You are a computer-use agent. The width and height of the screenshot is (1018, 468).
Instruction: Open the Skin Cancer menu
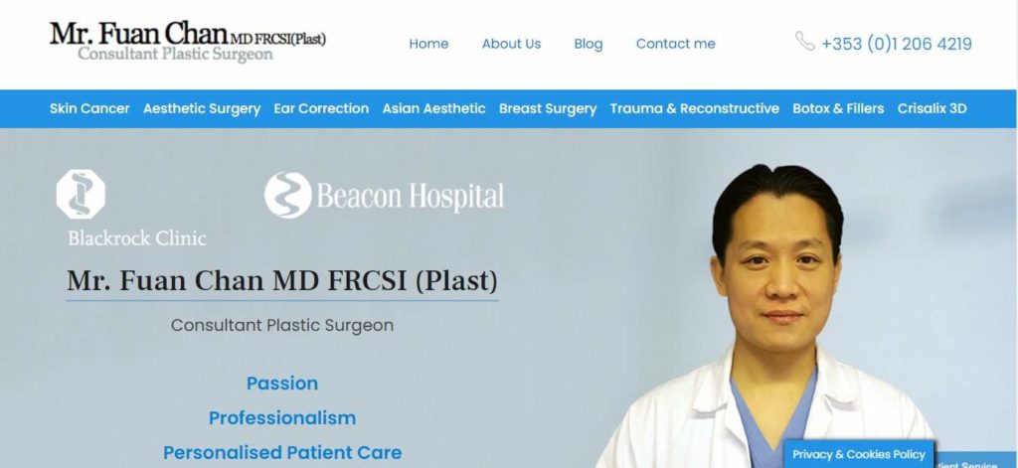tap(89, 108)
